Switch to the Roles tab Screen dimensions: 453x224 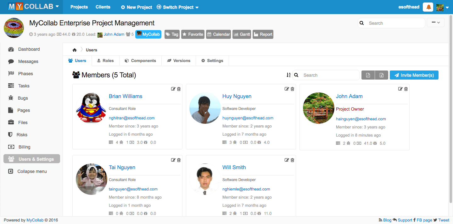pos(105,61)
